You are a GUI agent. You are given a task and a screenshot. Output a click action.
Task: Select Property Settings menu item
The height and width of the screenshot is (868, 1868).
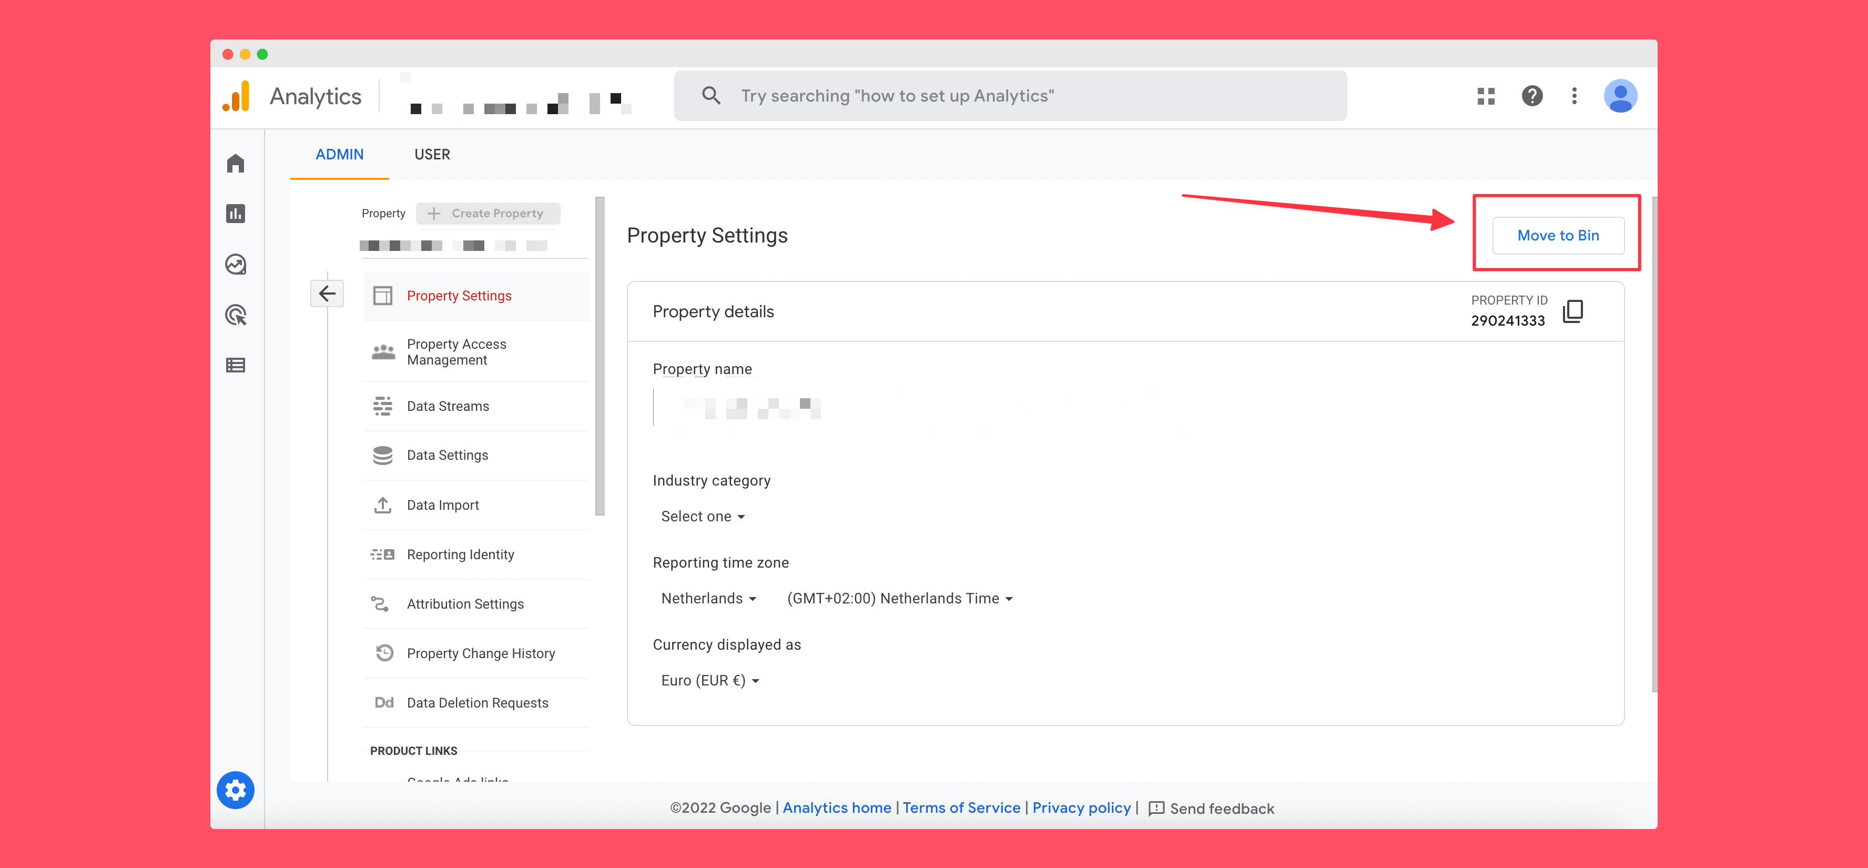point(476,296)
